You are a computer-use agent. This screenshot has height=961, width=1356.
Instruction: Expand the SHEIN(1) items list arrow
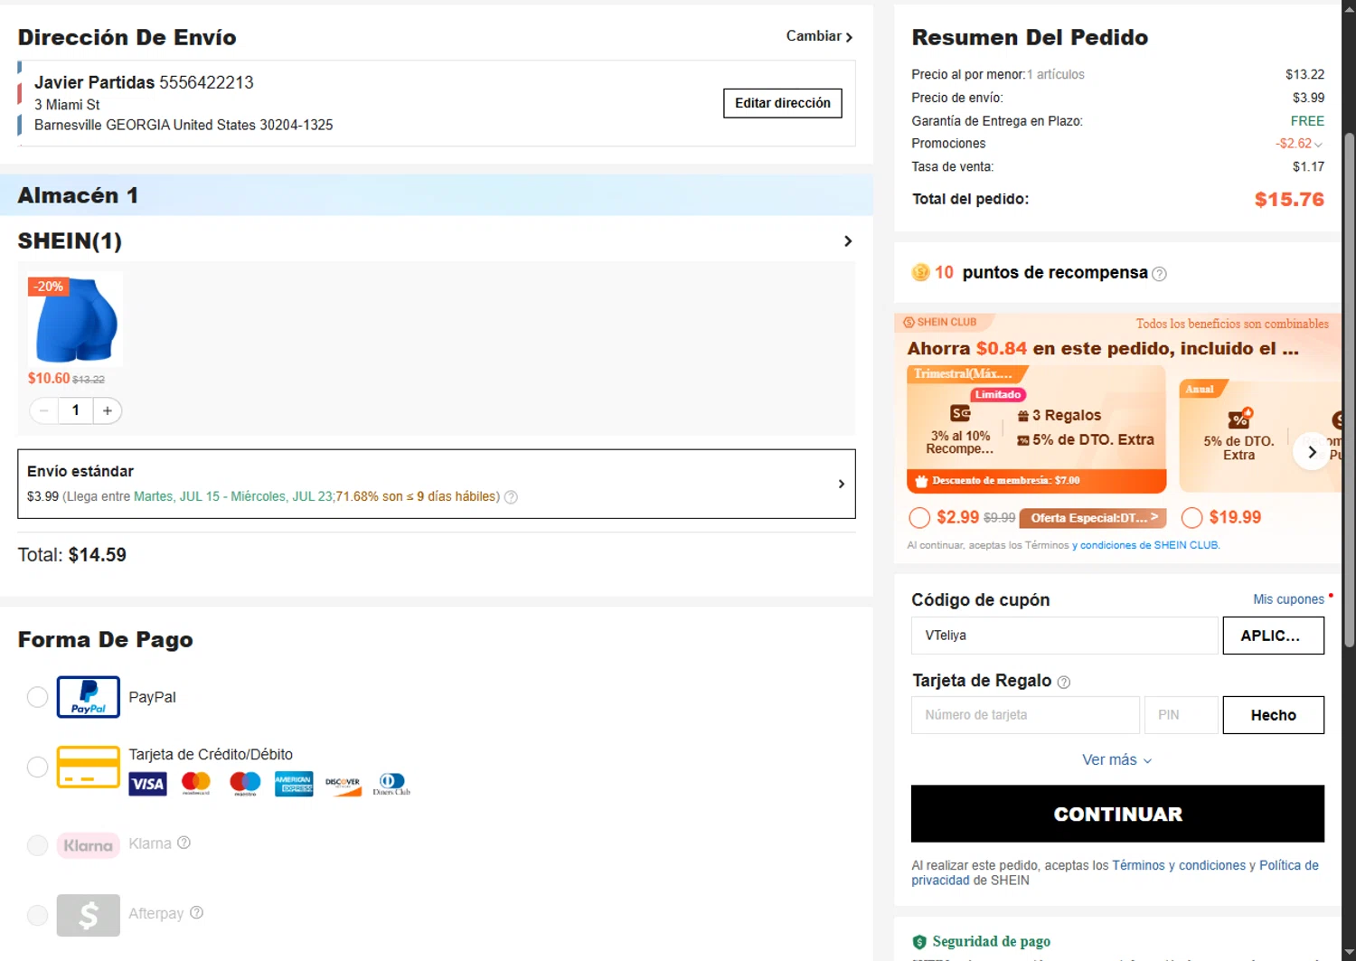point(848,241)
